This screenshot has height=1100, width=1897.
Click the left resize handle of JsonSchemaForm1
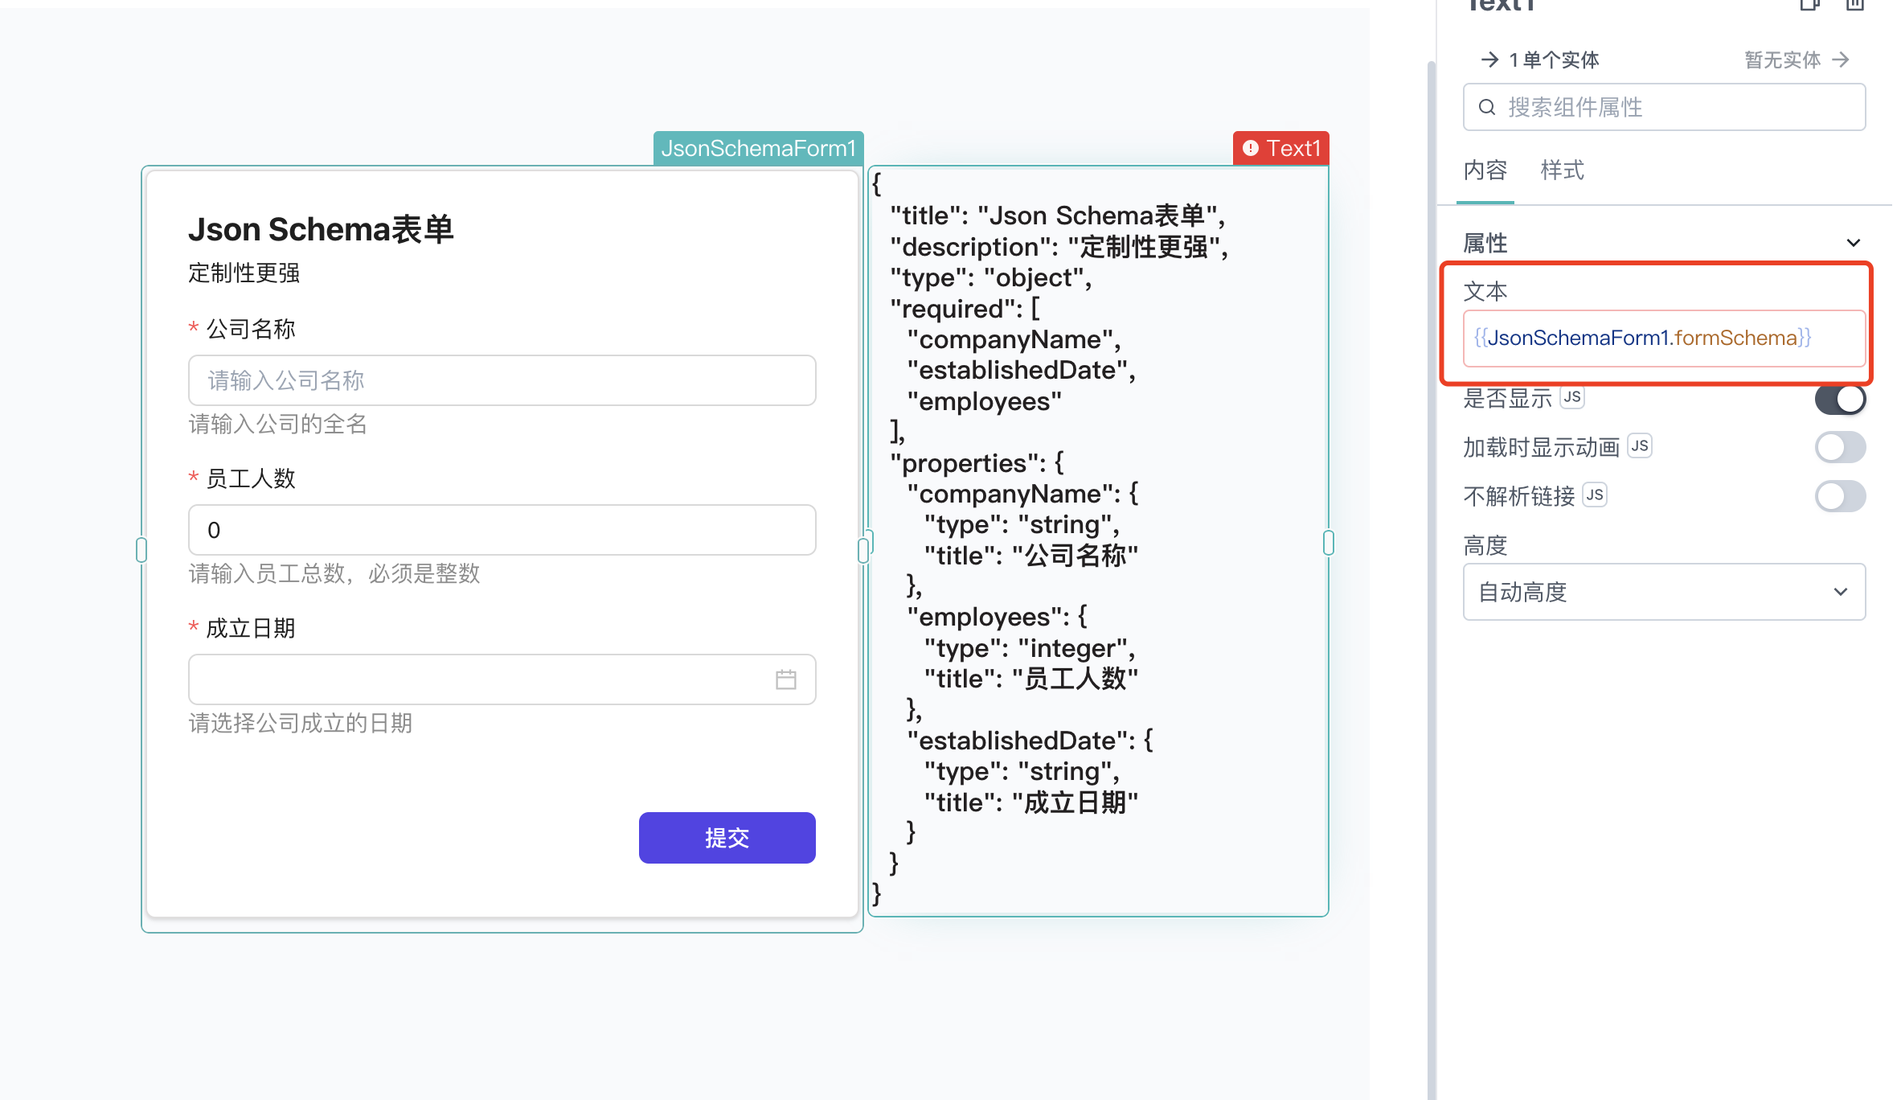141,550
